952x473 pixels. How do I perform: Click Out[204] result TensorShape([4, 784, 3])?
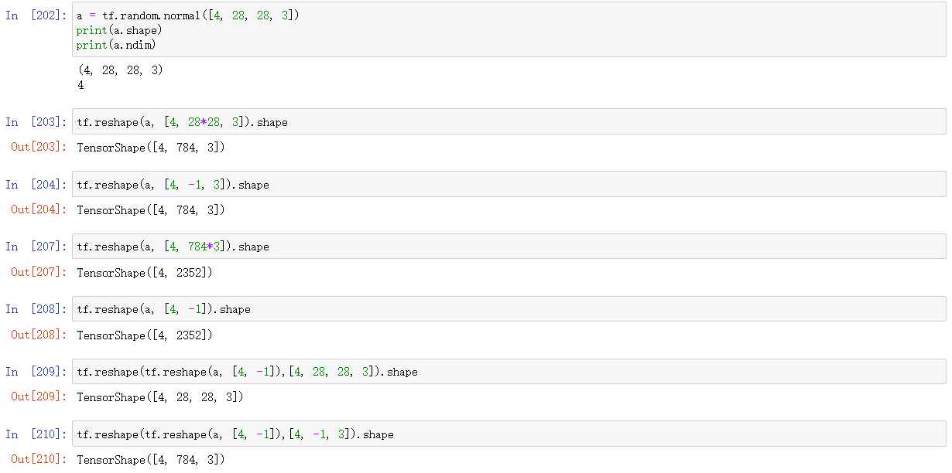pyautogui.click(x=151, y=209)
